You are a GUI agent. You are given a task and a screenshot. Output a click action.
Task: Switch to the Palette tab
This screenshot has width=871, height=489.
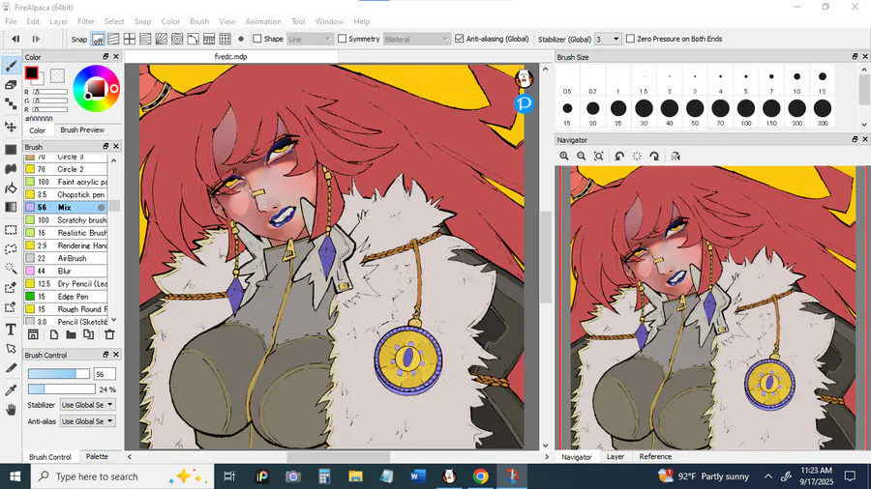[x=97, y=456]
